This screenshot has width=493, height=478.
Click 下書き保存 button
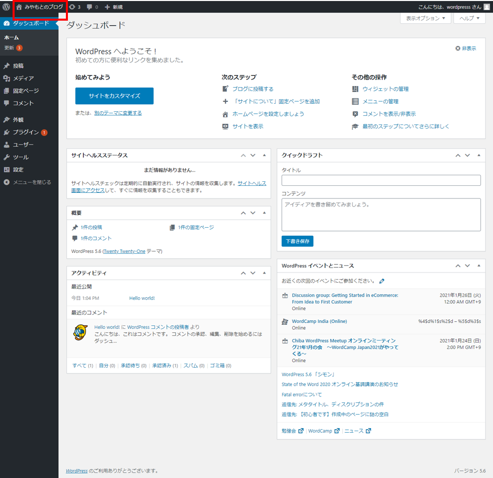(297, 241)
